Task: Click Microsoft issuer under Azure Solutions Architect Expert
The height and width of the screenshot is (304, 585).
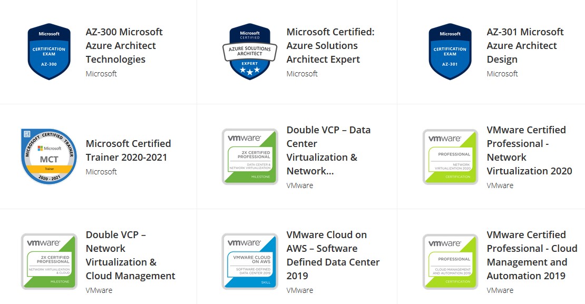Action: (x=302, y=74)
